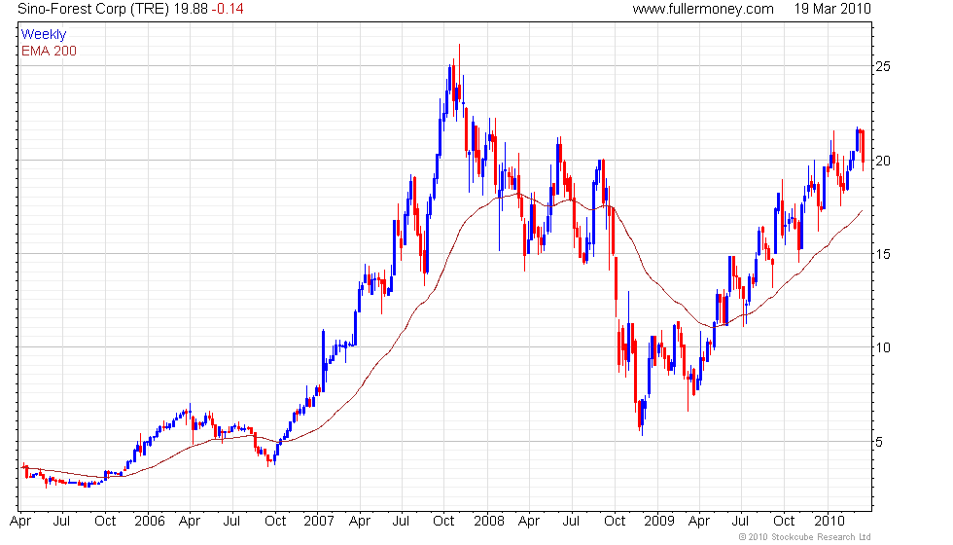Open the www.fullermoney.com link text
Screen dimensions: 953x545
(702, 9)
